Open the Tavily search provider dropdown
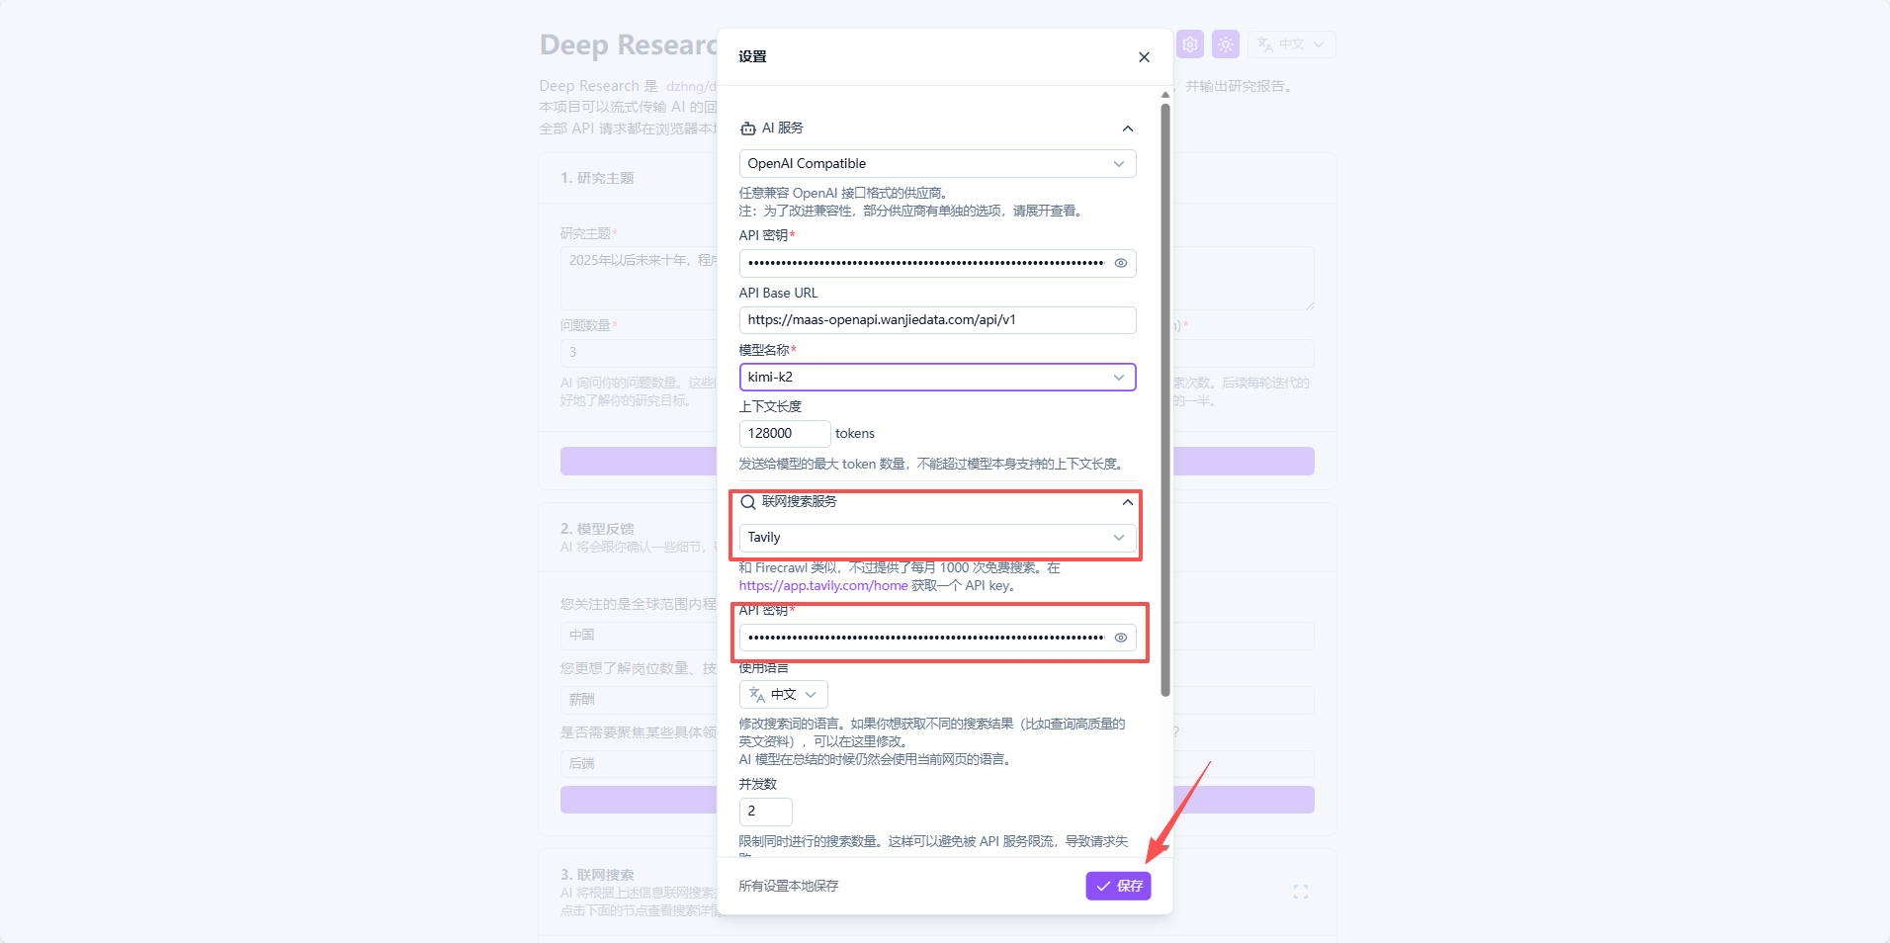 tap(937, 538)
